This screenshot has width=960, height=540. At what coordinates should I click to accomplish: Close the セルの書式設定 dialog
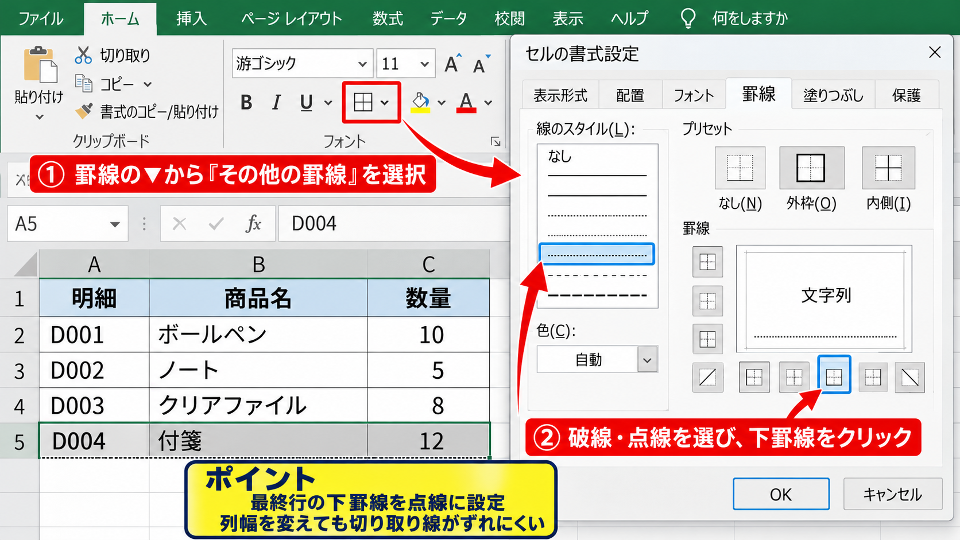click(x=935, y=53)
